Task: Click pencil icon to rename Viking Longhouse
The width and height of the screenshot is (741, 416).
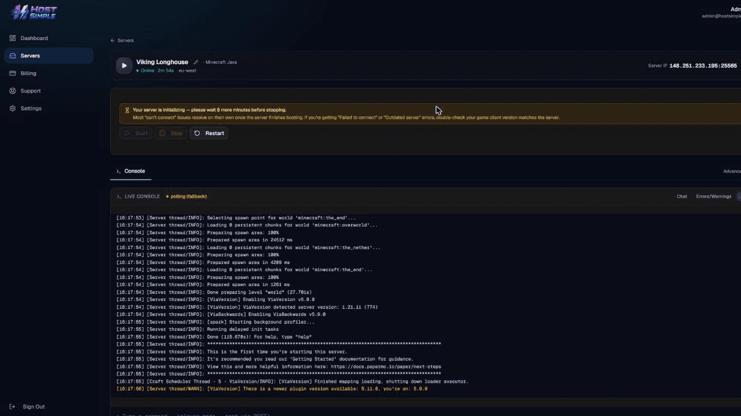Action: tap(196, 62)
